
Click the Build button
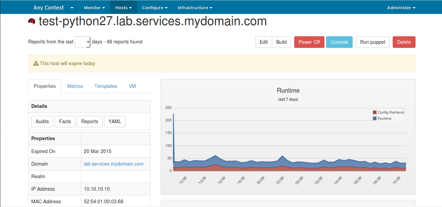281,42
